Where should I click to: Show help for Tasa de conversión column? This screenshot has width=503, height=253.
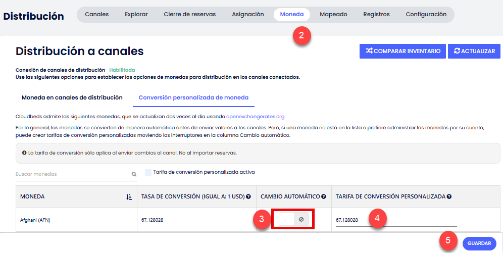coord(248,196)
